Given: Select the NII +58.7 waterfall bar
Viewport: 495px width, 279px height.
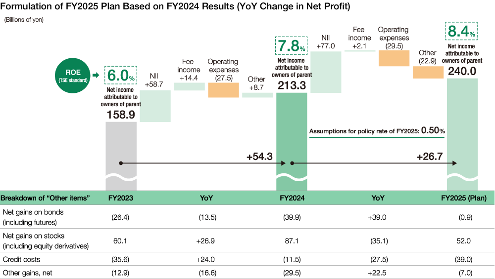Looking at the screenshot, I should (x=155, y=106).
